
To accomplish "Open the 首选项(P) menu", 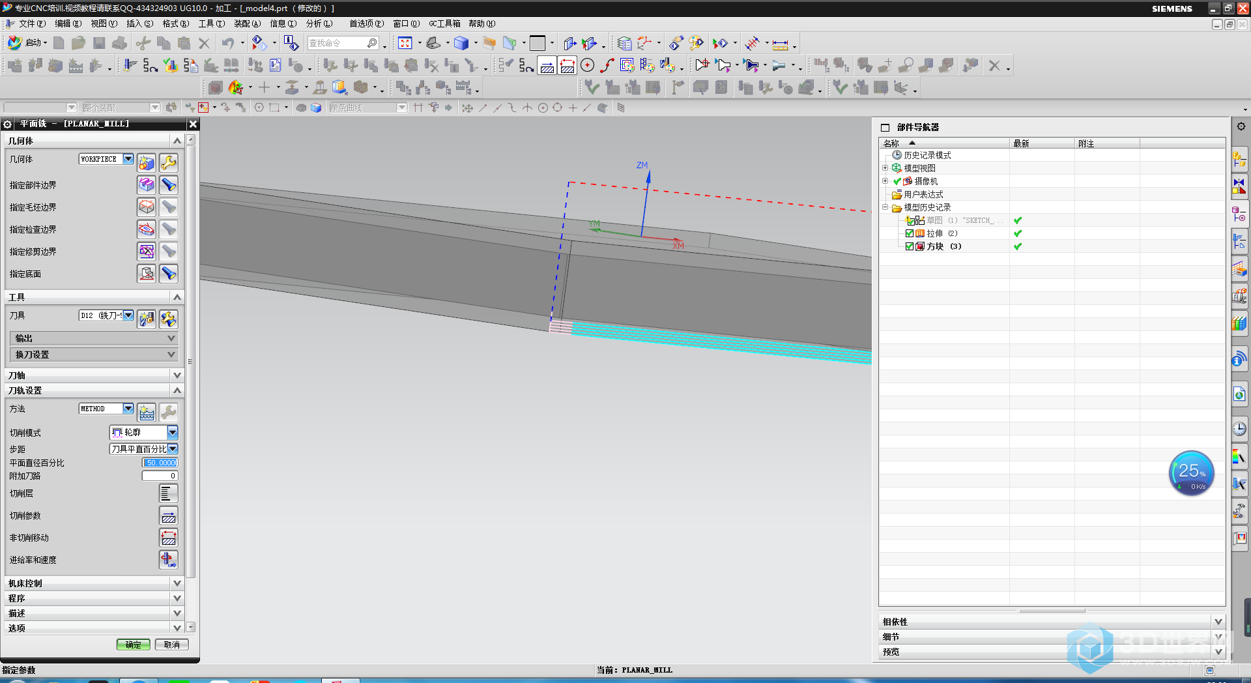I will (366, 23).
